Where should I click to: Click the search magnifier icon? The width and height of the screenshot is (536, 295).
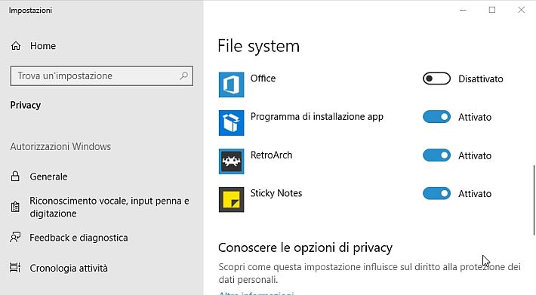pyautogui.click(x=184, y=75)
